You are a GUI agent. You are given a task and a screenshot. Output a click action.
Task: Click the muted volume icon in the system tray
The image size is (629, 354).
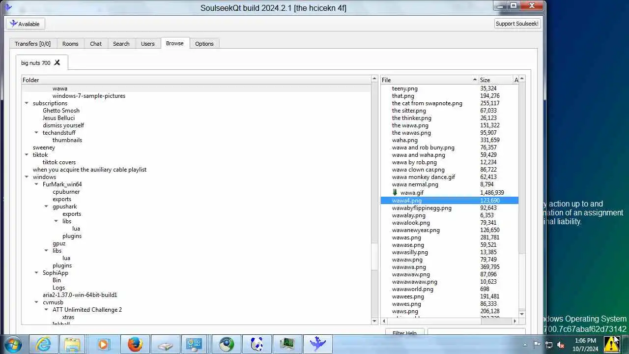click(x=560, y=345)
